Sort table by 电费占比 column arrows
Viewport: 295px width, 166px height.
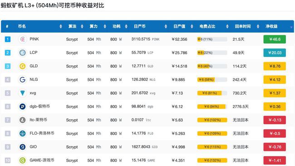point(227,26)
